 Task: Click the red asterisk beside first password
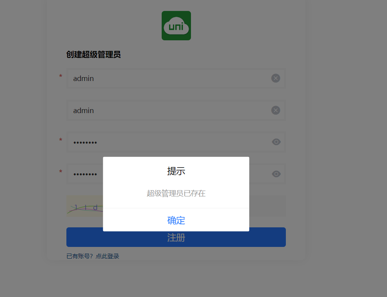click(x=61, y=140)
